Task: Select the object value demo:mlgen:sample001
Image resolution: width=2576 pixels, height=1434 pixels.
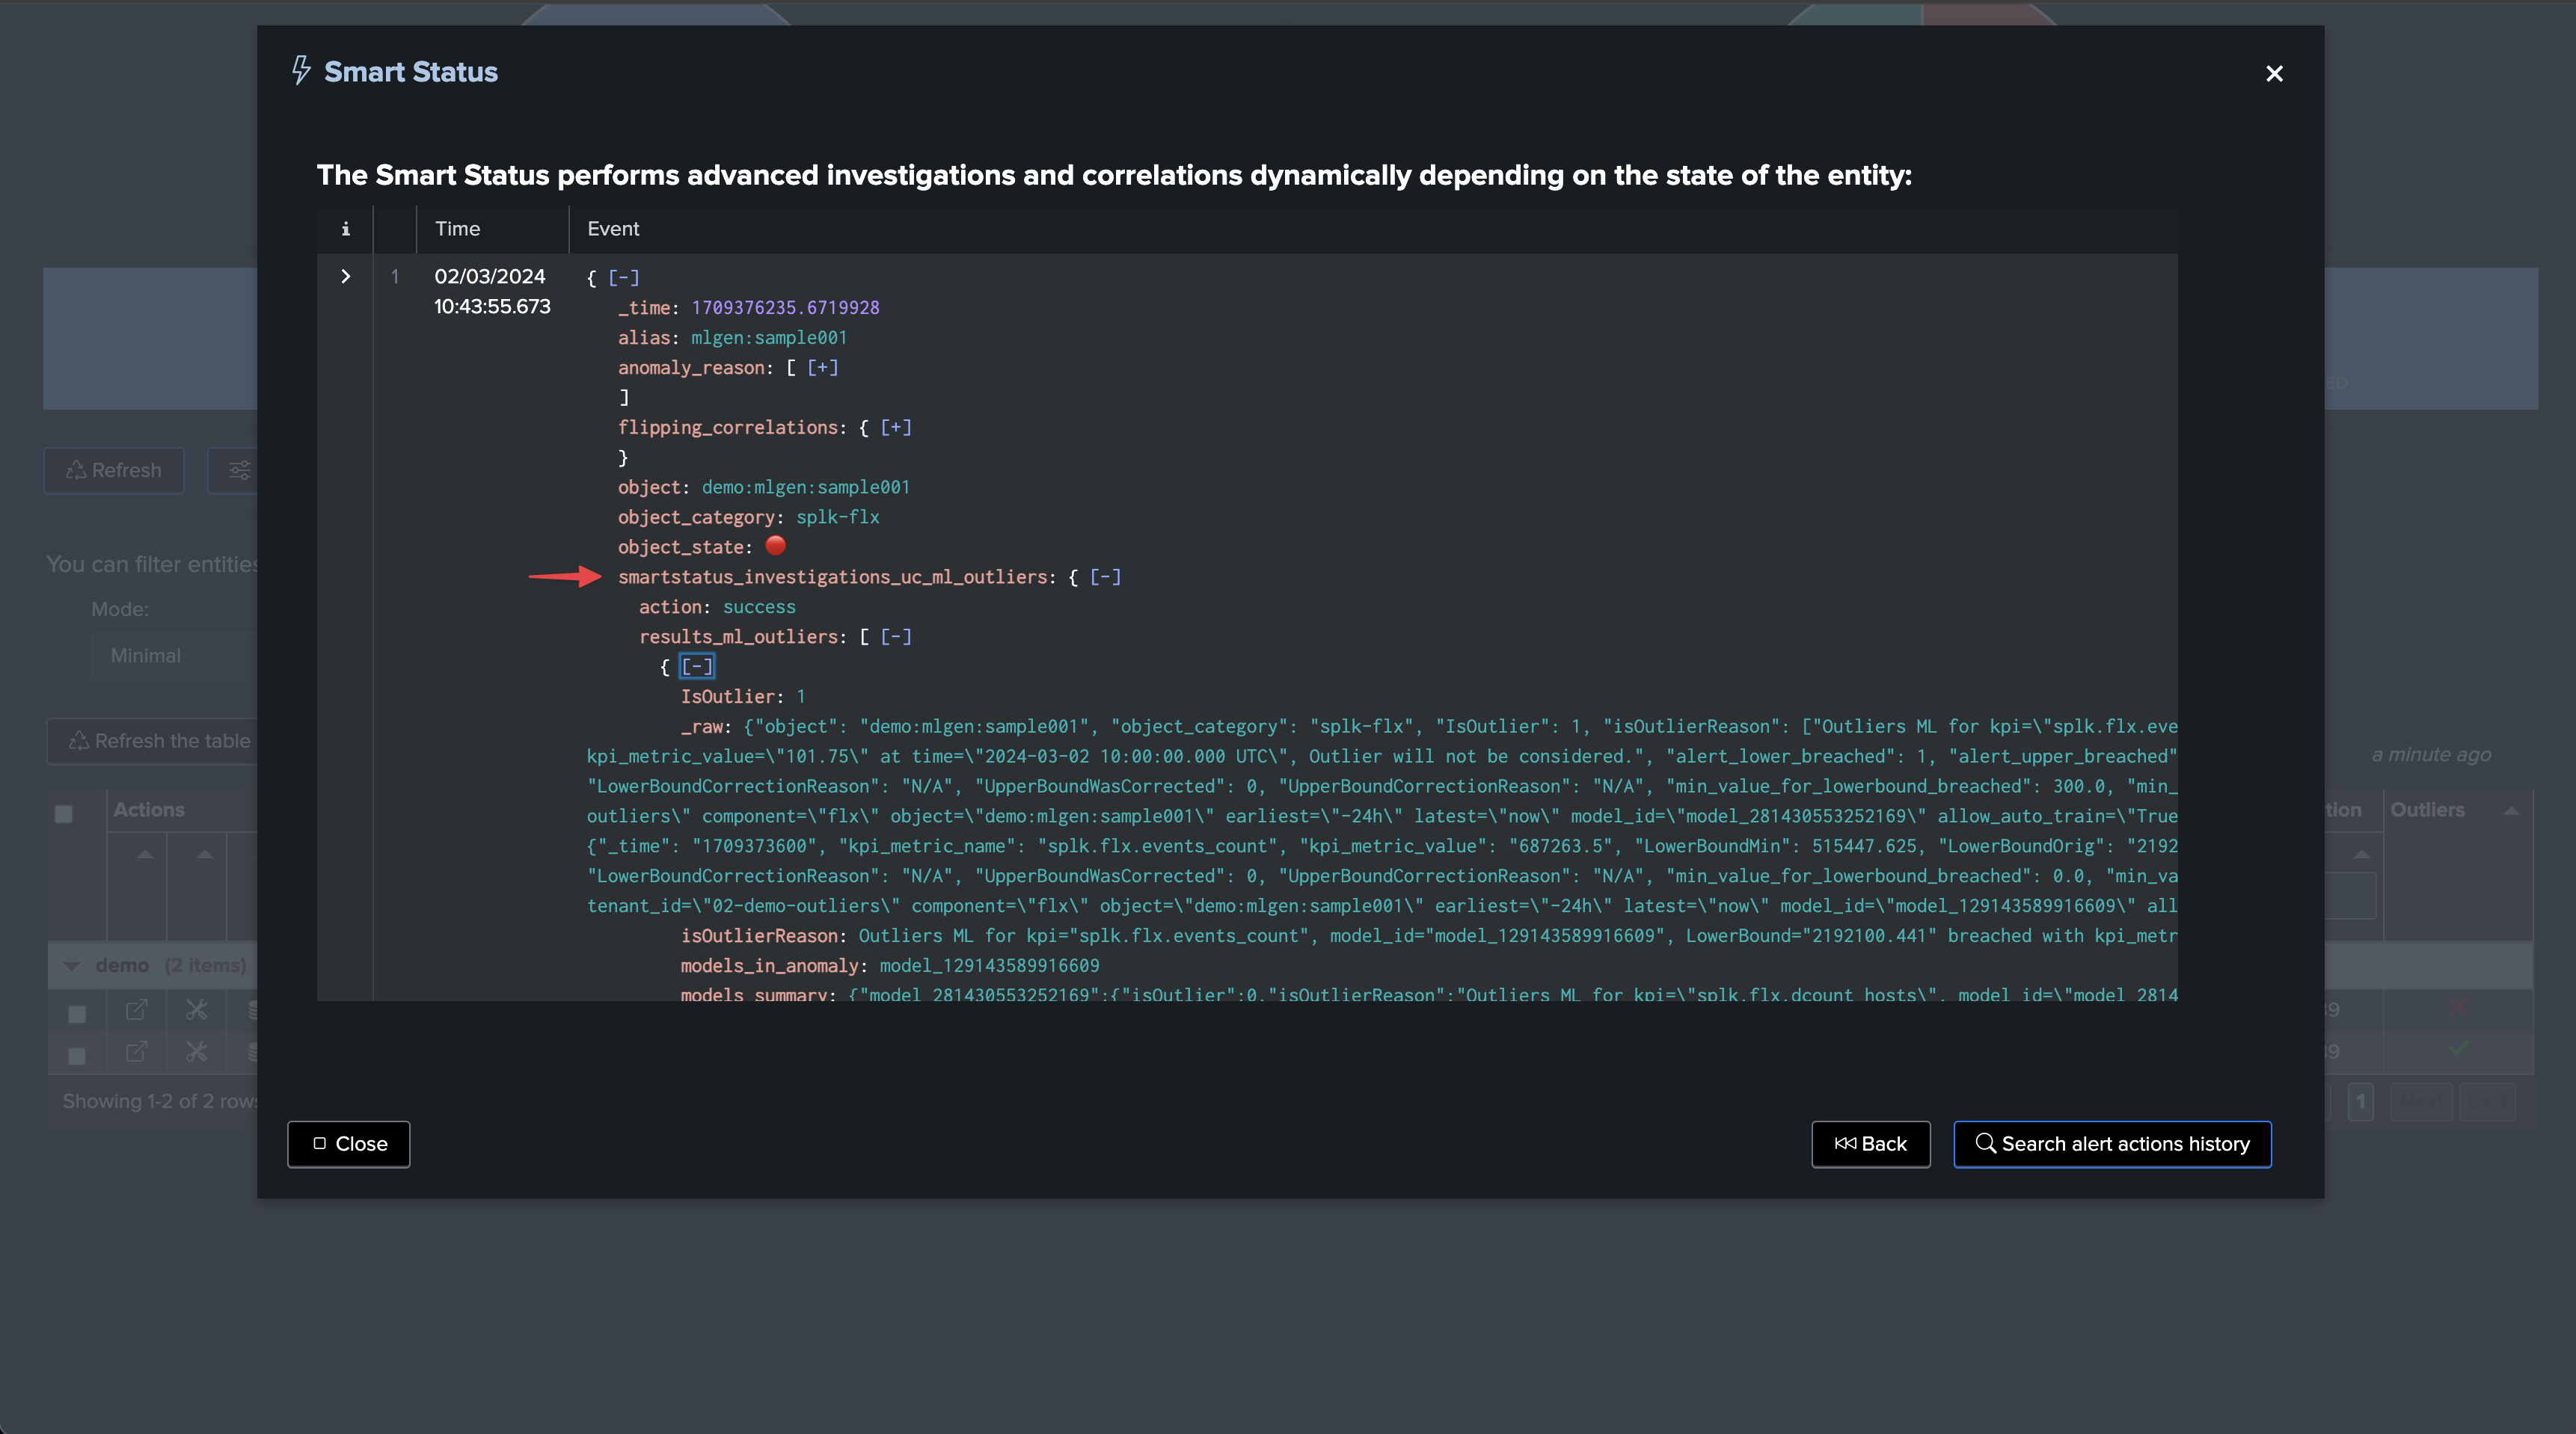Action: (x=806, y=487)
